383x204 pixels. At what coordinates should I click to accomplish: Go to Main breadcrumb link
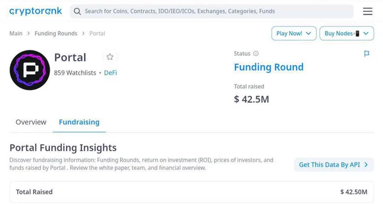pyautogui.click(x=16, y=33)
